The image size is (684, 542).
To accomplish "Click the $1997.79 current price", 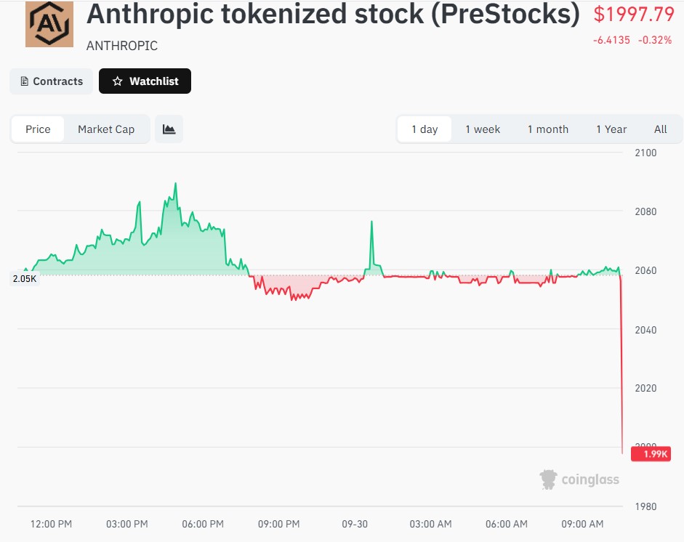I will tap(634, 14).
